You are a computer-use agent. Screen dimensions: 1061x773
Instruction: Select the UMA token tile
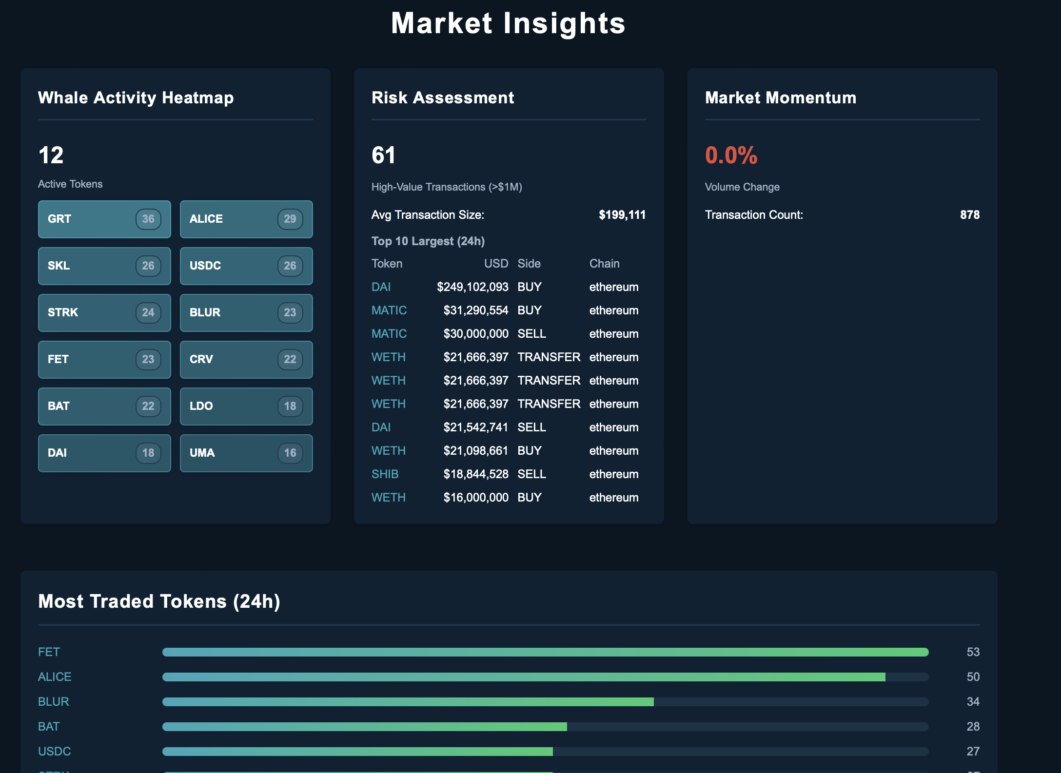(x=246, y=453)
